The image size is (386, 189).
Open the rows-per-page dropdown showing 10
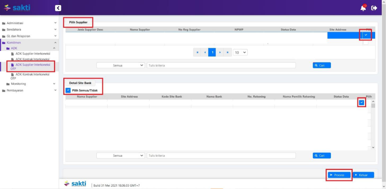(240, 52)
